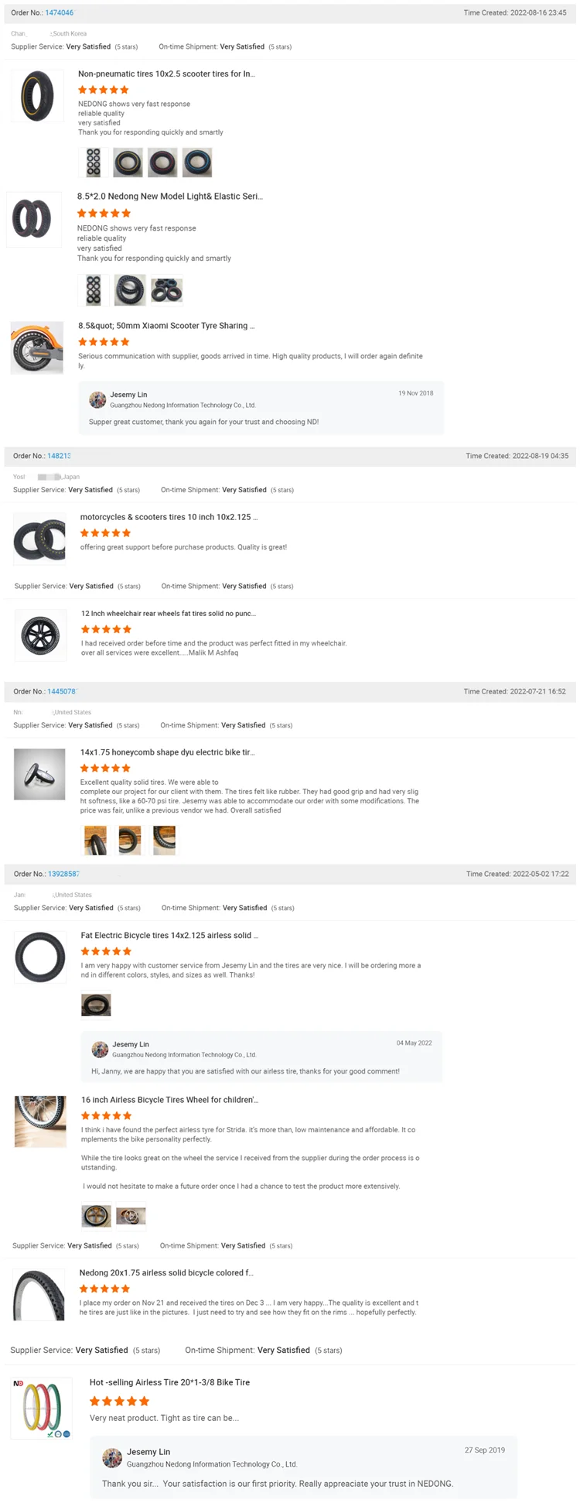Open the Non-pneumatic tires 10x2.5 product title
580x1510 pixels.
pos(166,74)
